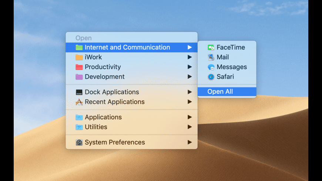Open the Productivity menu entry
Screen dimensions: 322x181
click(132, 67)
